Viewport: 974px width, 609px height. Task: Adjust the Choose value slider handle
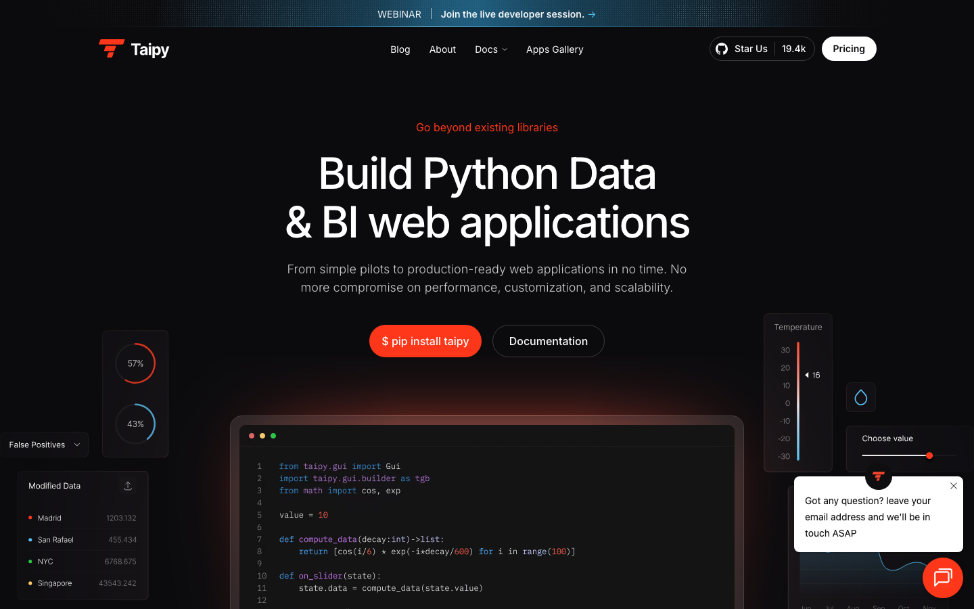(x=929, y=455)
